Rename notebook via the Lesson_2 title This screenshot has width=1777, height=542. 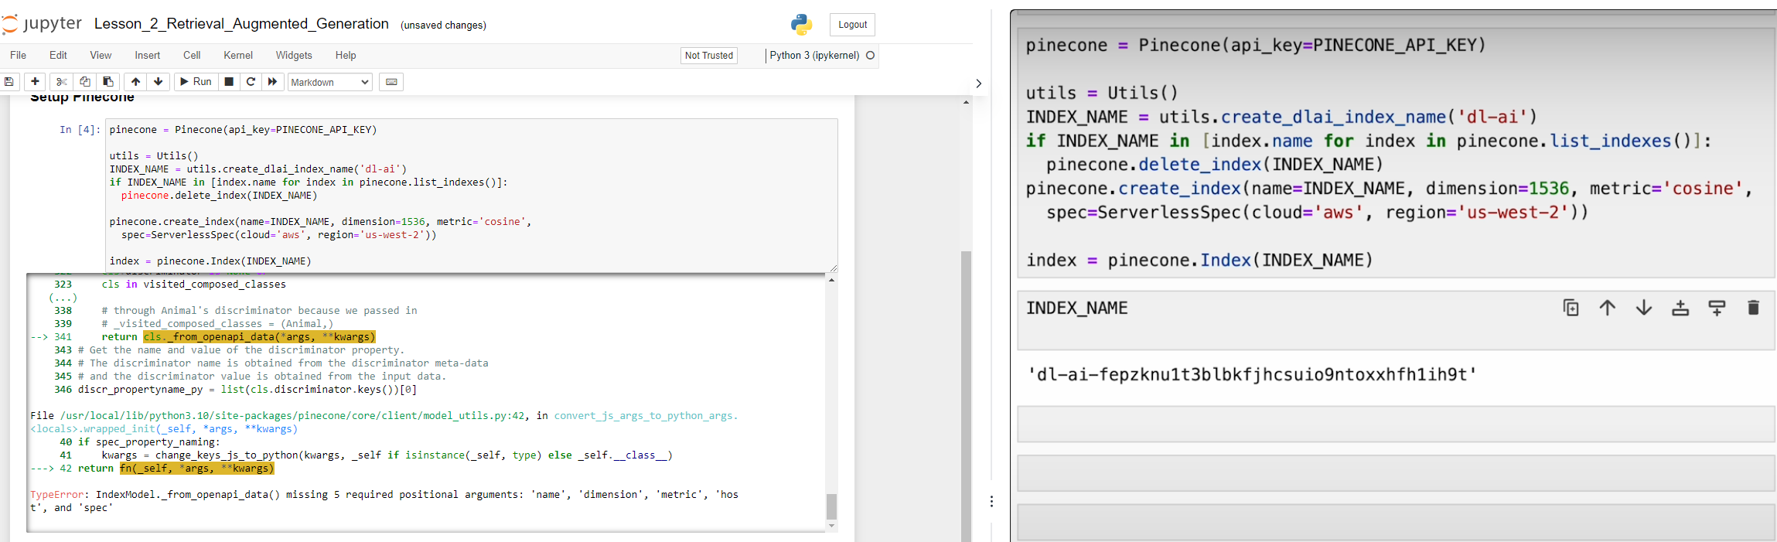click(241, 24)
